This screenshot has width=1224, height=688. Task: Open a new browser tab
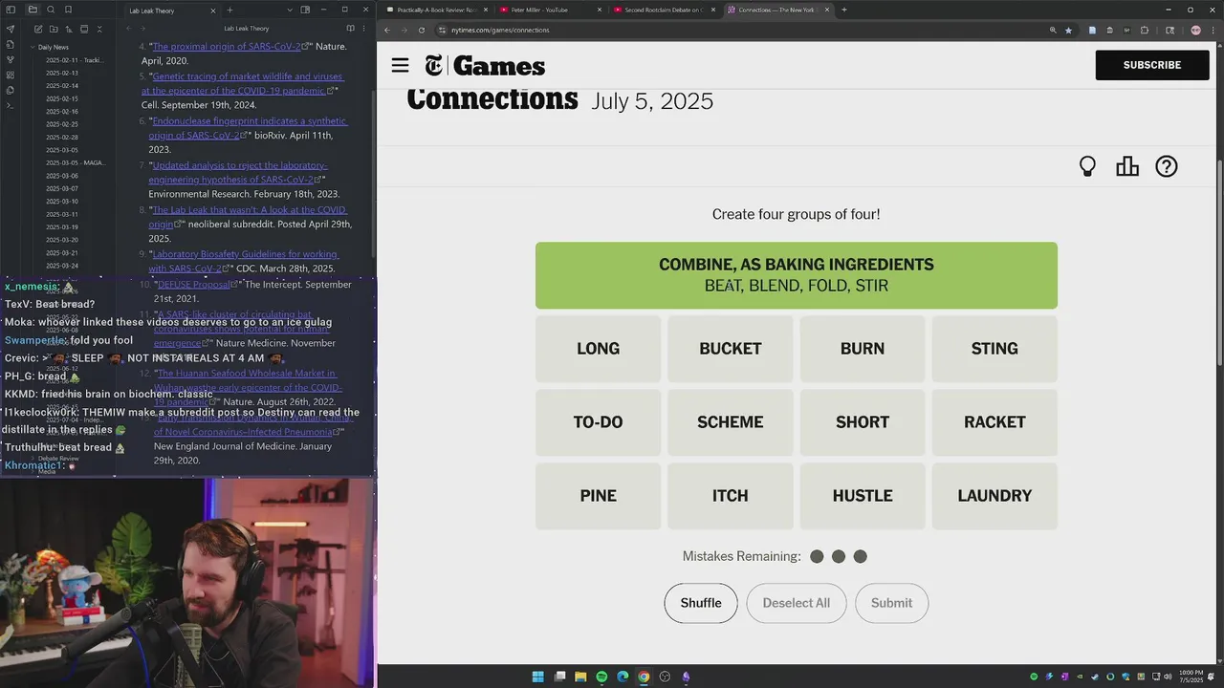[x=843, y=10]
